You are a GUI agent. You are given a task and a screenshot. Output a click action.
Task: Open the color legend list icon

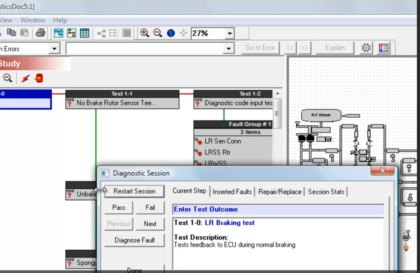[x=384, y=48]
